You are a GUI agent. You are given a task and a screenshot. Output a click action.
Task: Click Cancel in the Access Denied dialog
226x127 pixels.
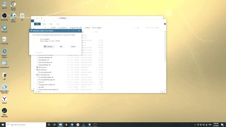tap(73, 47)
